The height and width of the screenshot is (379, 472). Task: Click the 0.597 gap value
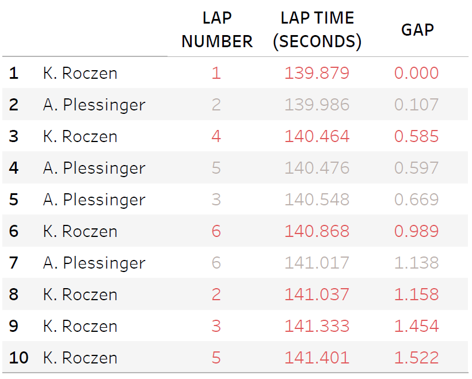(416, 168)
